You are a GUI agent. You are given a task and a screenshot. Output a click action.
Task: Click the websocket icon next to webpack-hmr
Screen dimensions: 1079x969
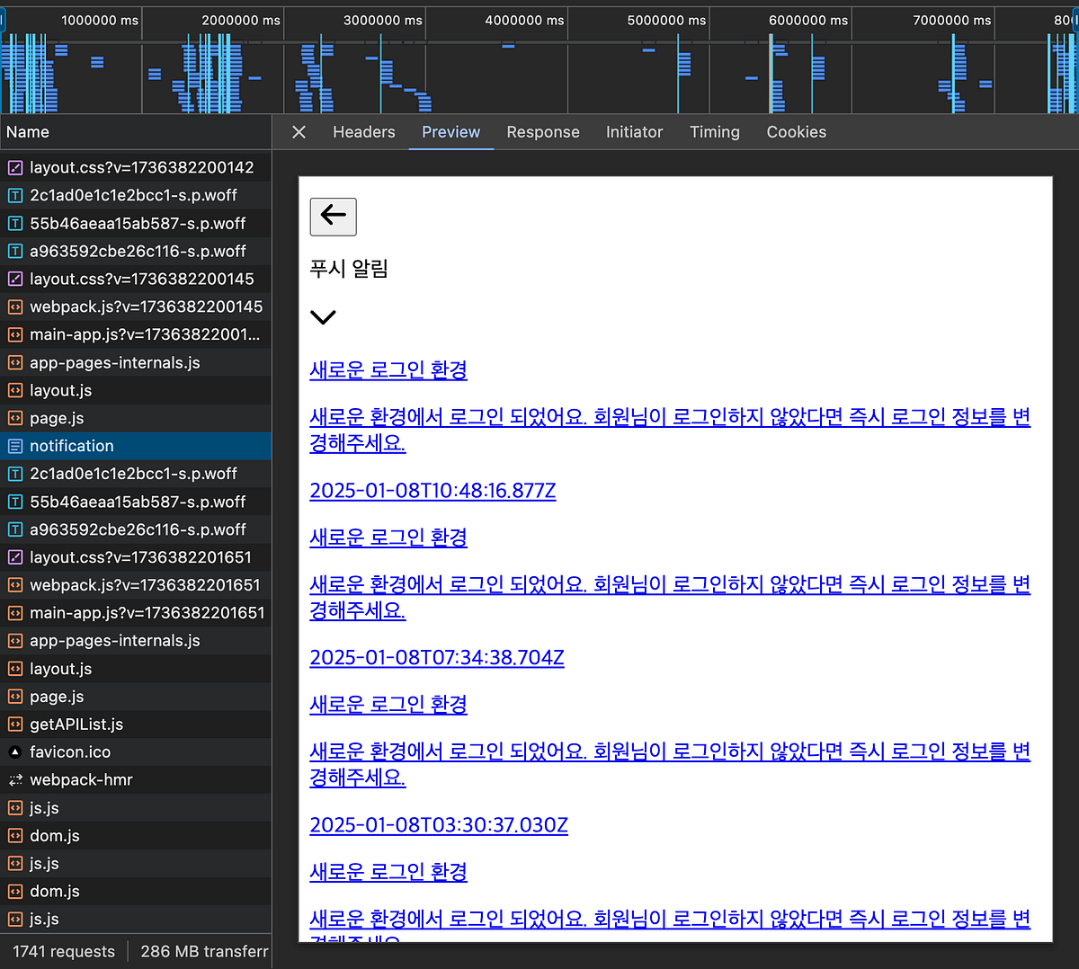click(x=14, y=779)
